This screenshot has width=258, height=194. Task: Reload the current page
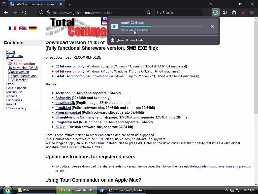(24, 13)
